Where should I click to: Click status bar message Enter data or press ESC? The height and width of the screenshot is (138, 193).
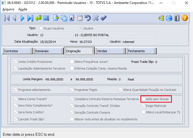[29, 135]
